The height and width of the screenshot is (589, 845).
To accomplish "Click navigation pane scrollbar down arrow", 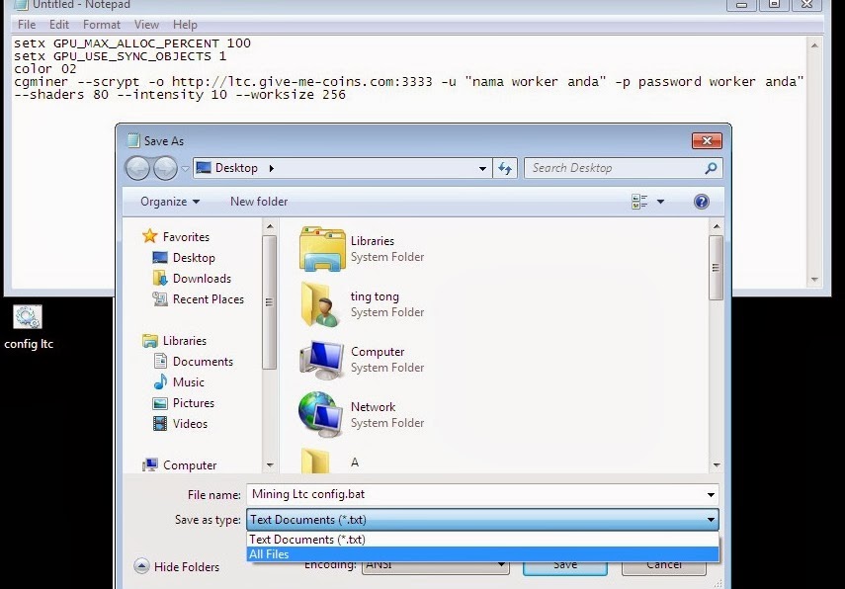I will [270, 465].
